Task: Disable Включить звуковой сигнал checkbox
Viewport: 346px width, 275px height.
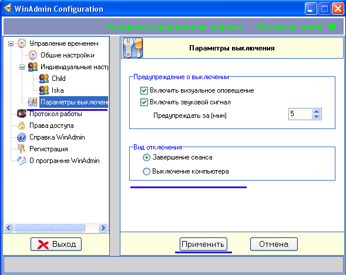Action: pos(144,102)
